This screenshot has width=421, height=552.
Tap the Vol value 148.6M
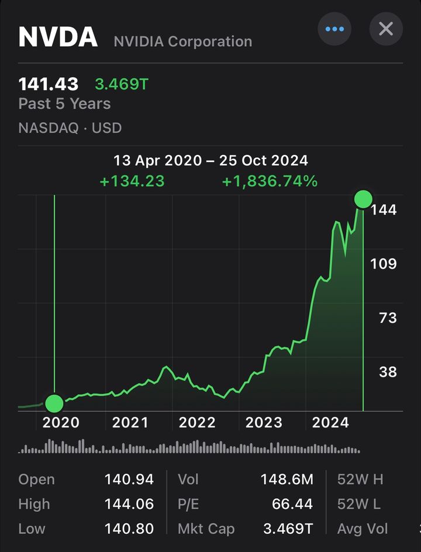pyautogui.click(x=287, y=479)
